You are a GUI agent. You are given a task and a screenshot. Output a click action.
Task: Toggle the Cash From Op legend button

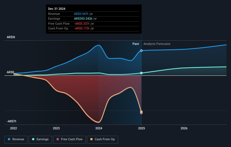[102, 139]
